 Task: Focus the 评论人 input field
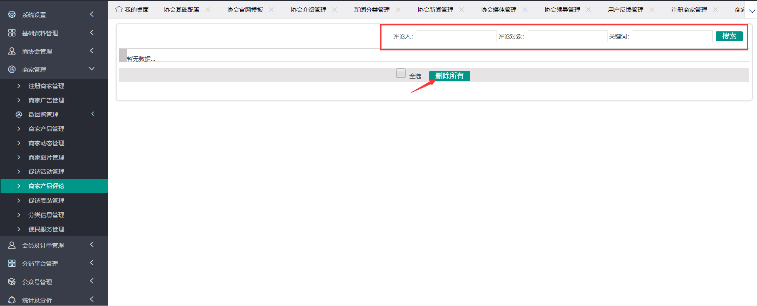point(456,37)
